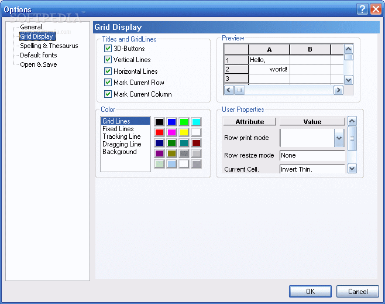Click the preview horizontal scroll left arrow
Image resolution: width=385 pixels, height=304 pixels.
[229, 90]
